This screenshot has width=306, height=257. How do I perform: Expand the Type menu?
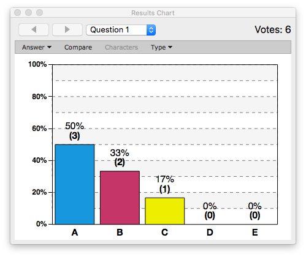[x=161, y=47]
